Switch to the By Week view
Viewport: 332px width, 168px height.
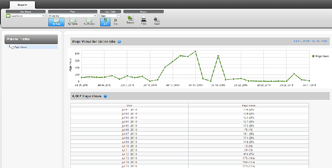click(73, 22)
